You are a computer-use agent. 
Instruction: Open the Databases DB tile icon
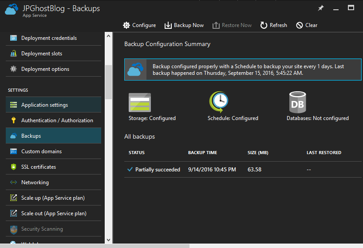297,102
